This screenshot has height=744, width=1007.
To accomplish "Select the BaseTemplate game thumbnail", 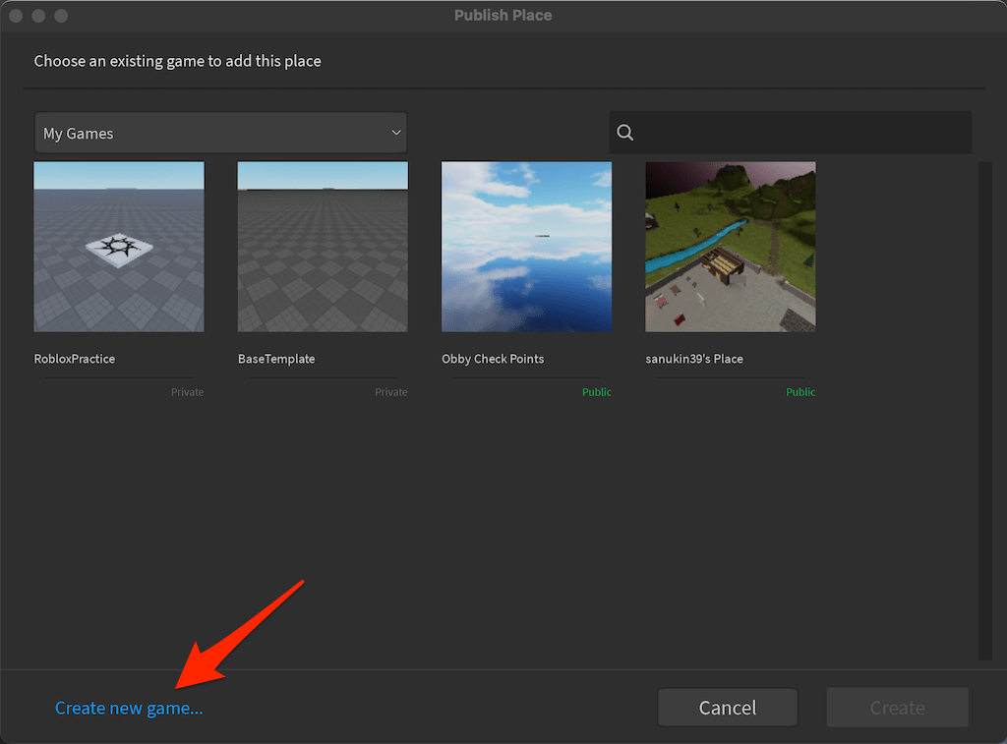I will click(323, 247).
